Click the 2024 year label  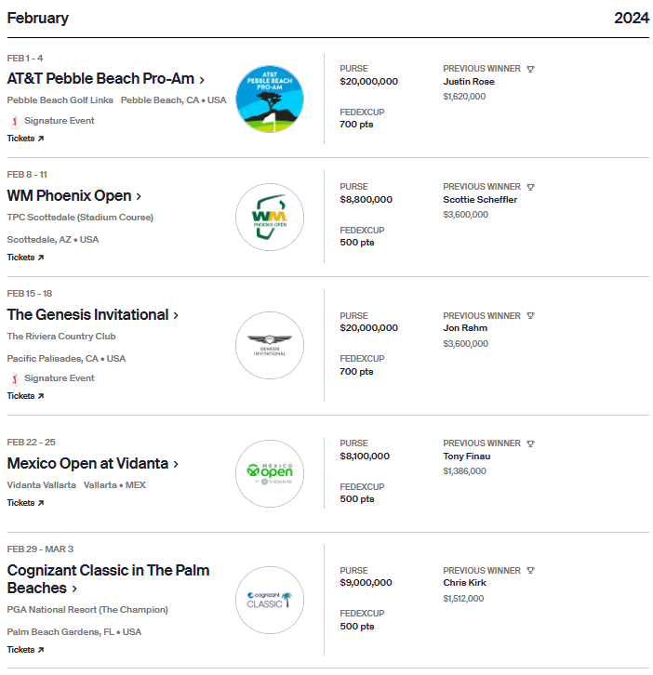(x=632, y=18)
